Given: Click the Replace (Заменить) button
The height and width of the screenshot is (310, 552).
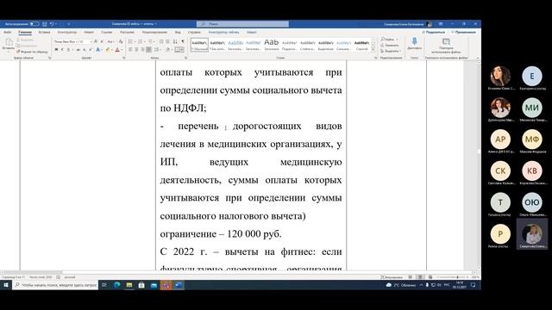Looking at the screenshot, I should click(390, 46).
